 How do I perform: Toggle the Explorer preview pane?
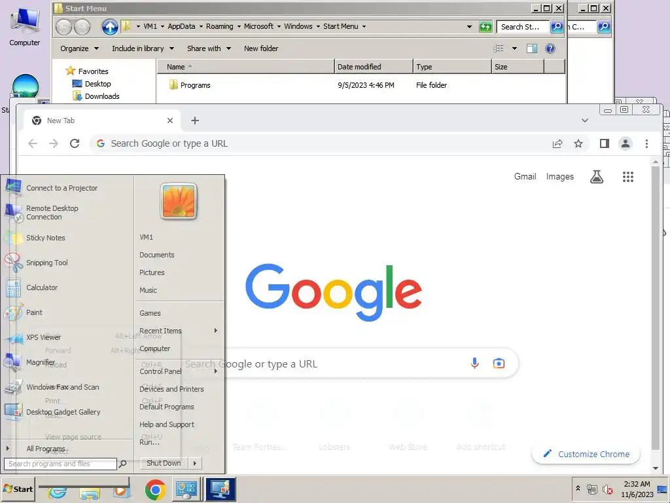click(x=532, y=48)
